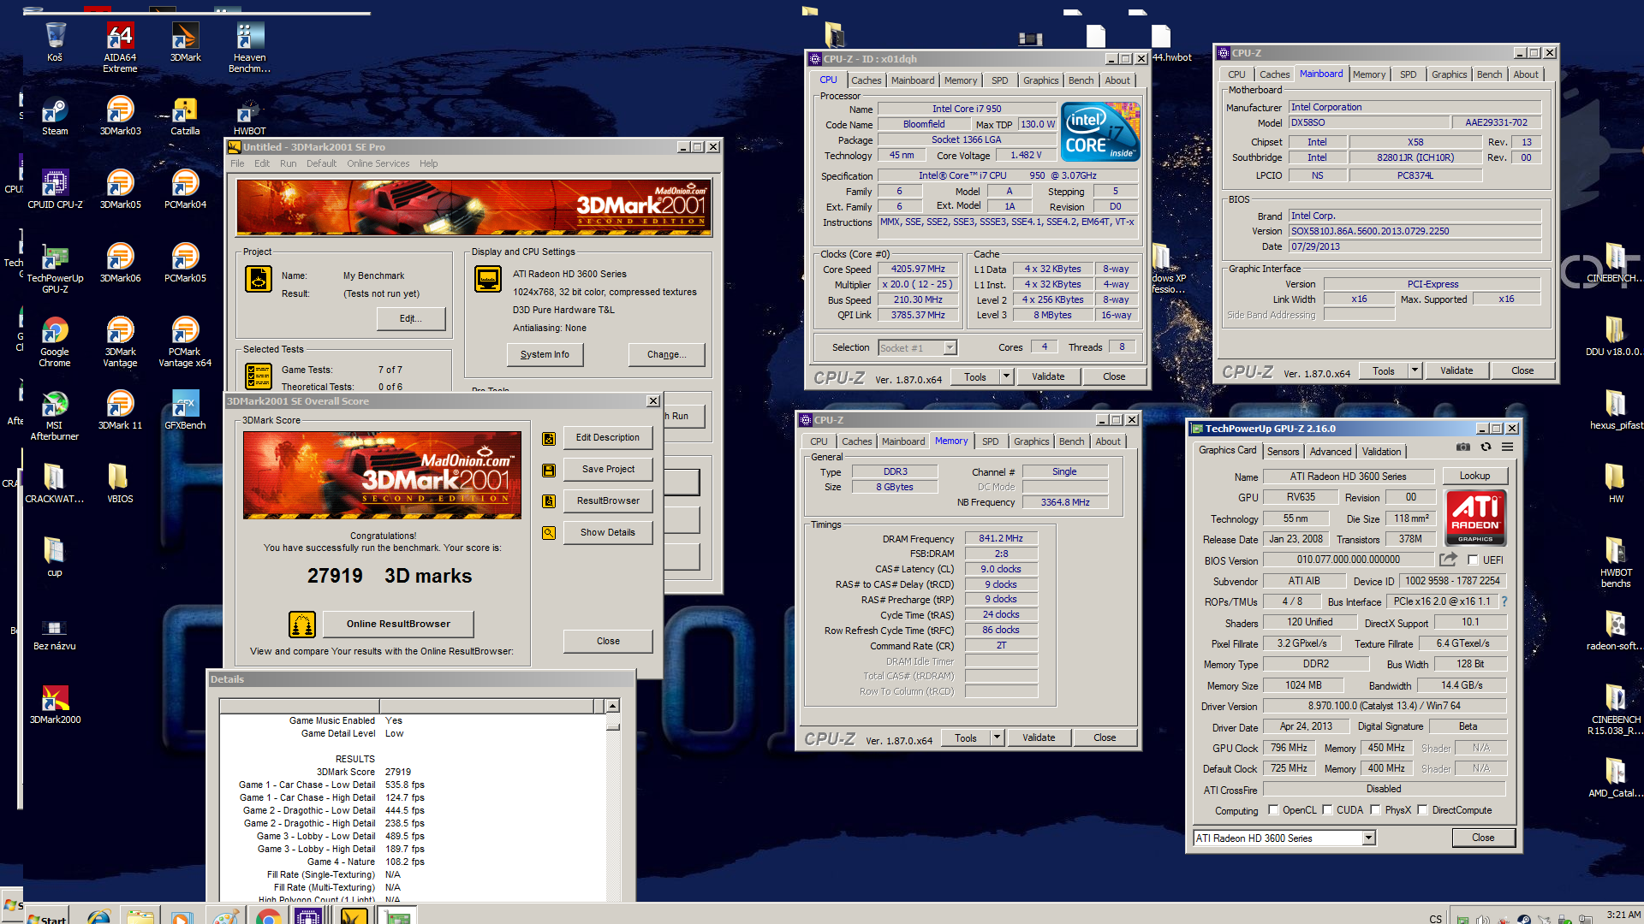Toggle DirectCompute checkbox in GPU-Z

coord(1422,810)
